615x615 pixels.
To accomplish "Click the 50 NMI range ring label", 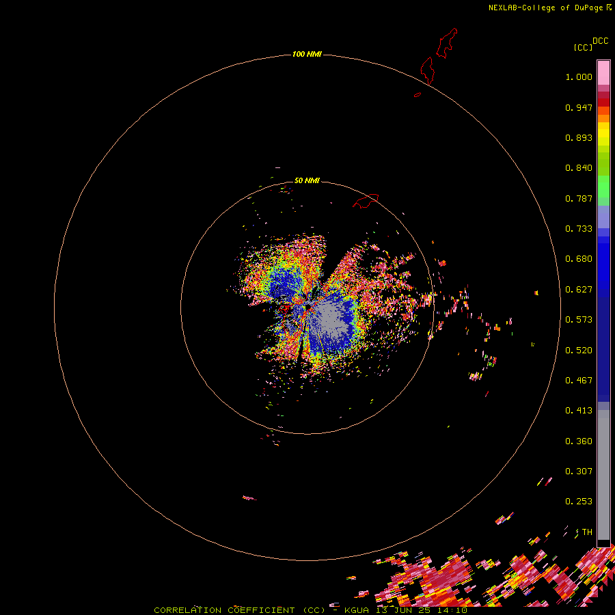I will [x=307, y=180].
